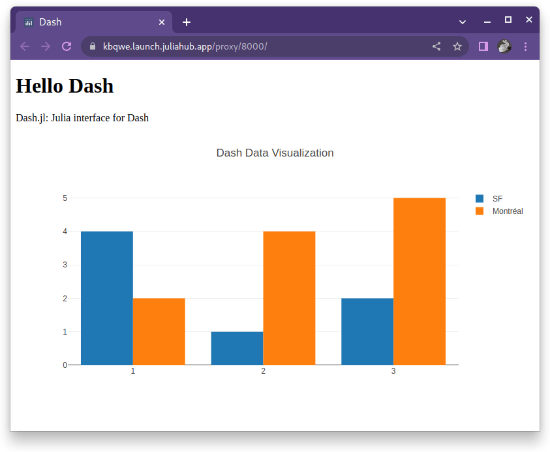Click the browser profile avatar icon

click(x=504, y=46)
